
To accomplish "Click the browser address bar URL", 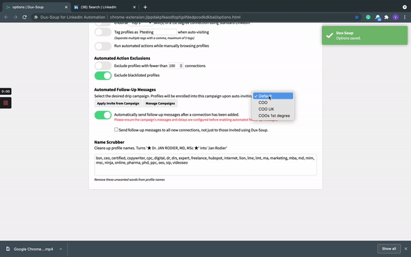I will [x=175, y=17].
